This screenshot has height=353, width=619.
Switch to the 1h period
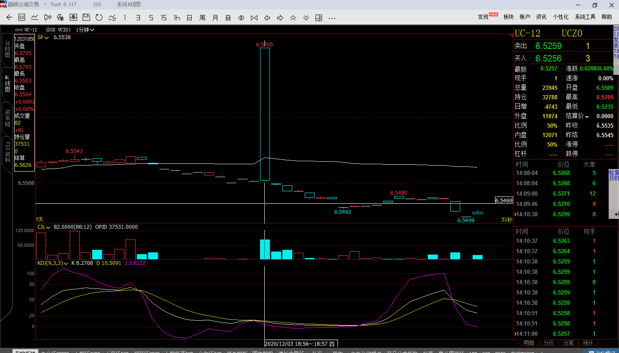[x=176, y=18]
